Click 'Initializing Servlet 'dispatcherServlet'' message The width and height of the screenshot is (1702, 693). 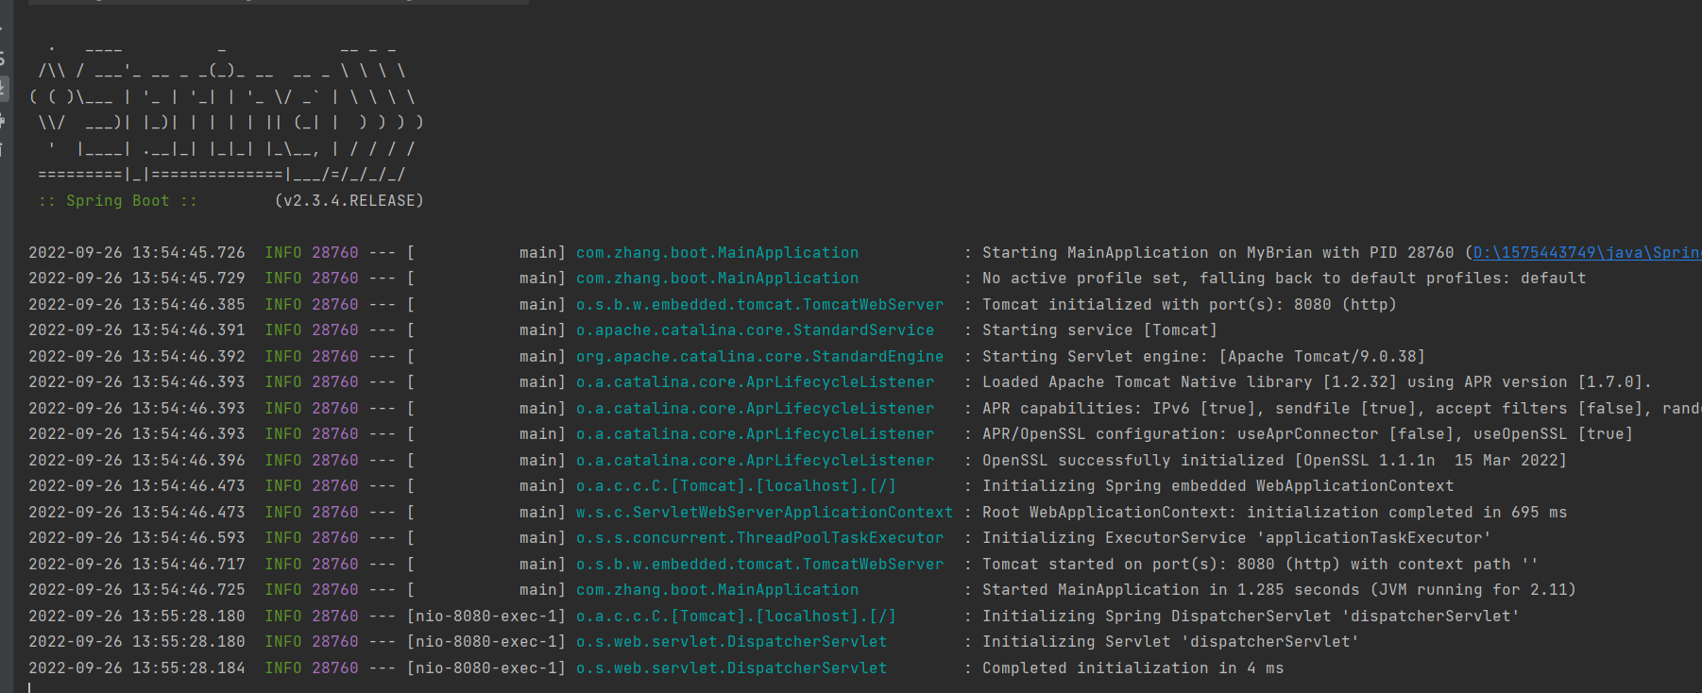click(1170, 642)
